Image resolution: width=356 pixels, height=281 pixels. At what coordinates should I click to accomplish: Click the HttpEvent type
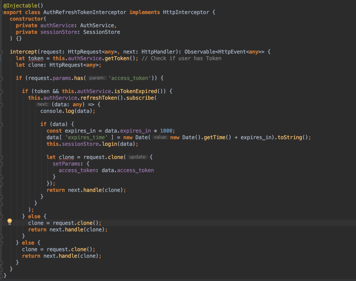[232, 52]
